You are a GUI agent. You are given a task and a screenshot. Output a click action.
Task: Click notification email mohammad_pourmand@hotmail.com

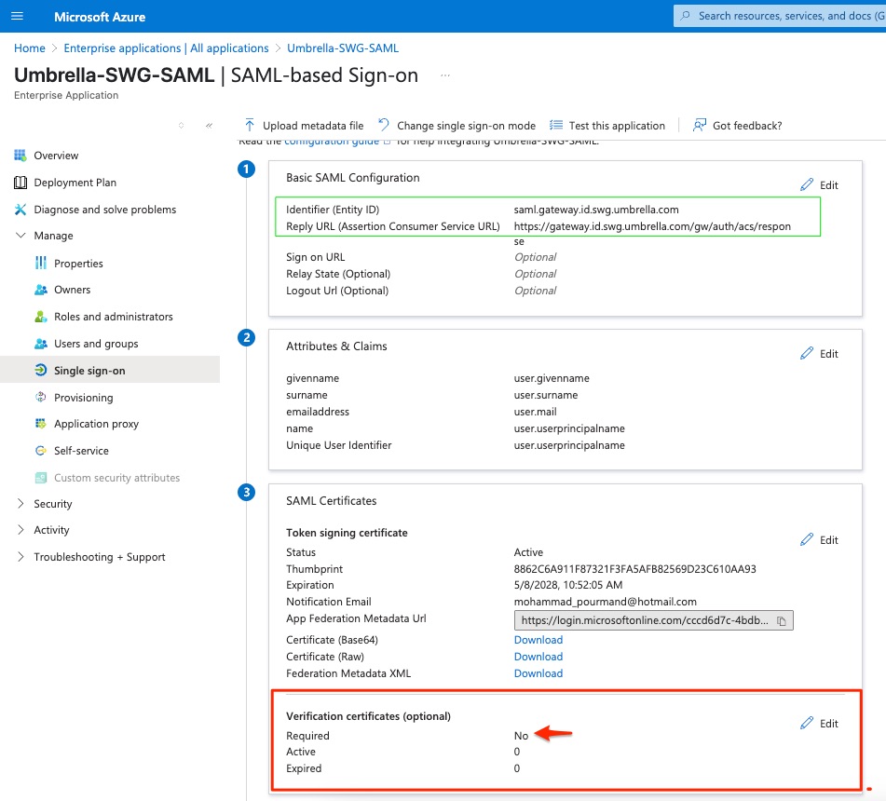[x=606, y=602]
